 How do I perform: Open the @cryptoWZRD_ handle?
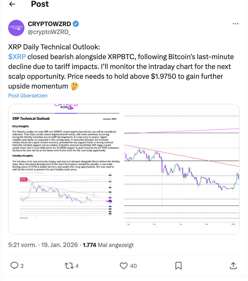(49, 32)
